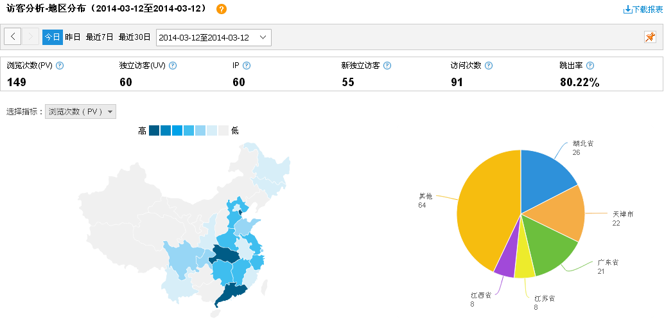The width and height of the screenshot is (664, 331).
Task: Select the 昨日 date tab
Action: tap(73, 37)
